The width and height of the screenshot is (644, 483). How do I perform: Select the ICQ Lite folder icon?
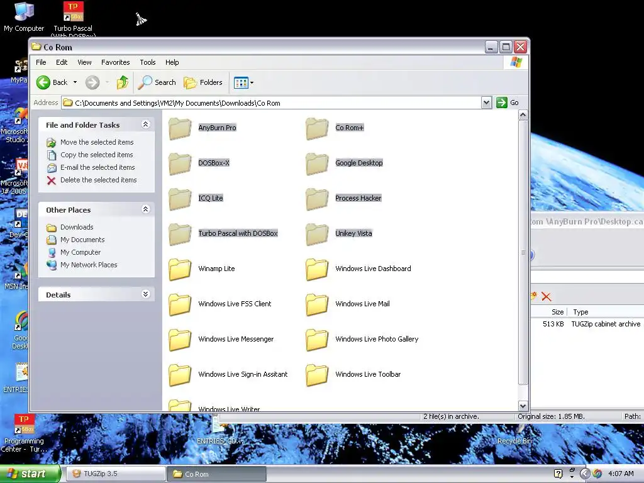(180, 199)
